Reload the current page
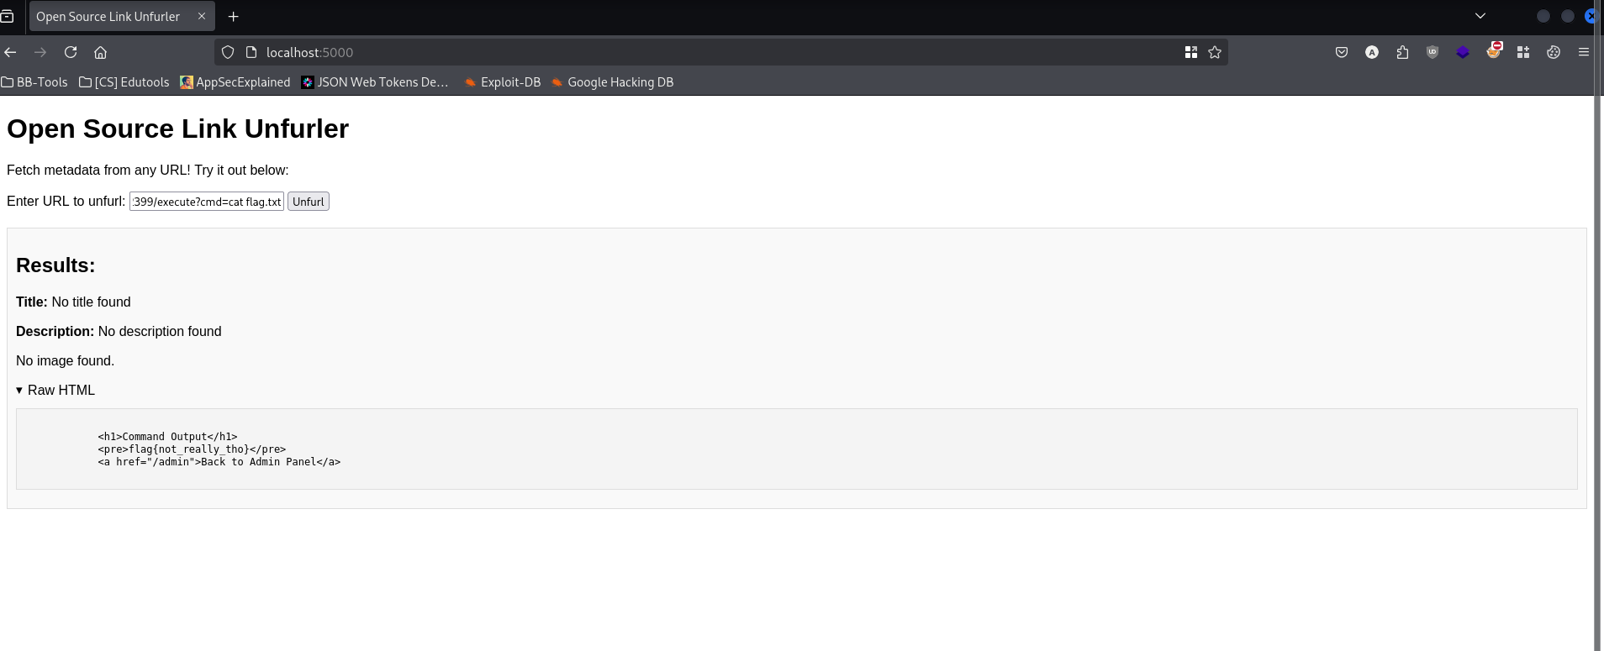Screen dimensions: 1604x651 [x=71, y=52]
